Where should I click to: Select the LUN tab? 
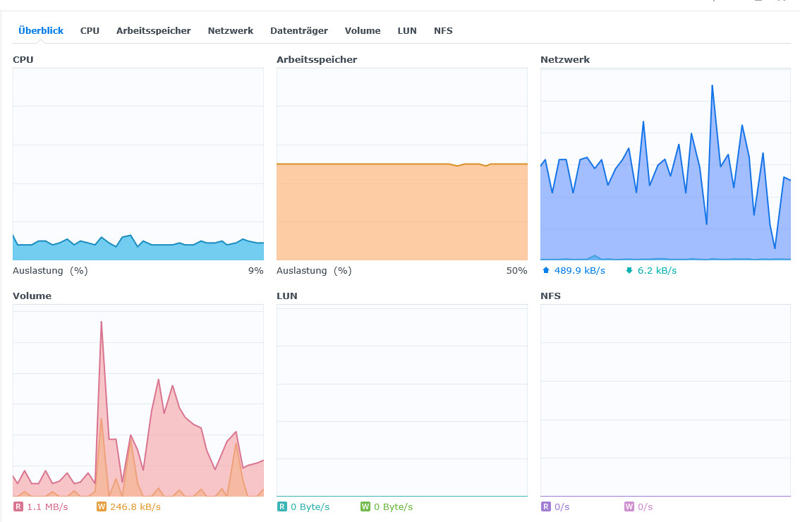click(407, 30)
